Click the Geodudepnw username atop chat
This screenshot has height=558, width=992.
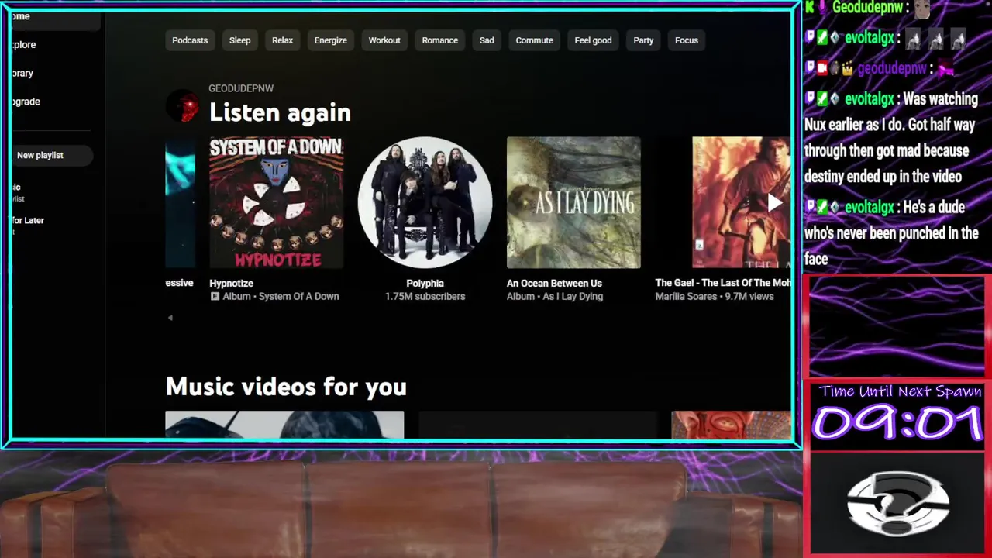[x=867, y=8]
